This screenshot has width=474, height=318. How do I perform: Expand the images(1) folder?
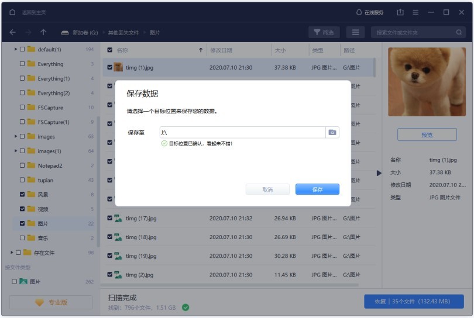[x=15, y=151]
